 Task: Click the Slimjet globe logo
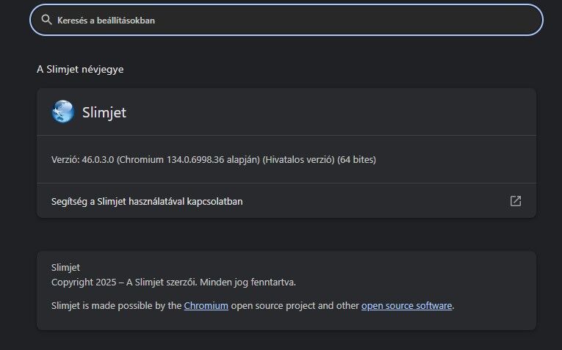(63, 112)
